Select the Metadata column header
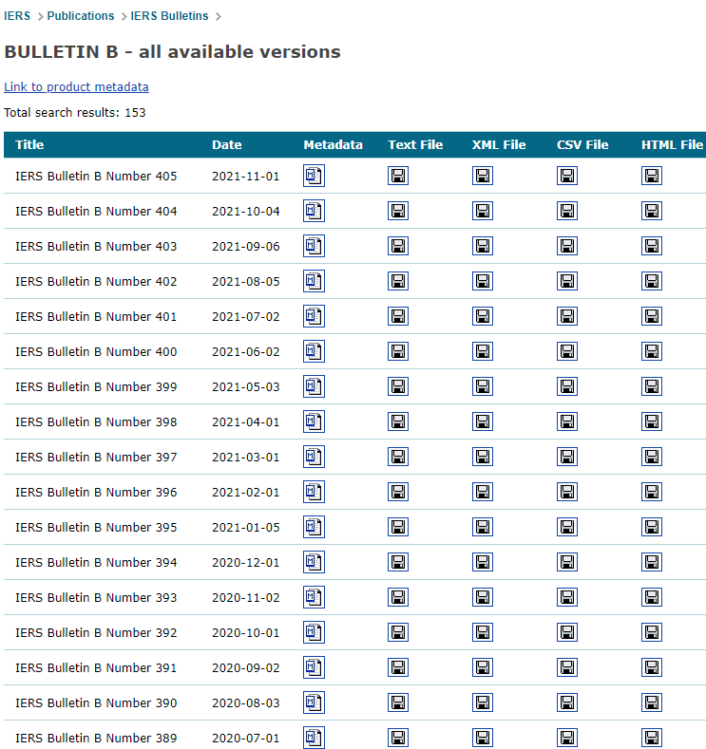The width and height of the screenshot is (706, 749). pyautogui.click(x=333, y=144)
